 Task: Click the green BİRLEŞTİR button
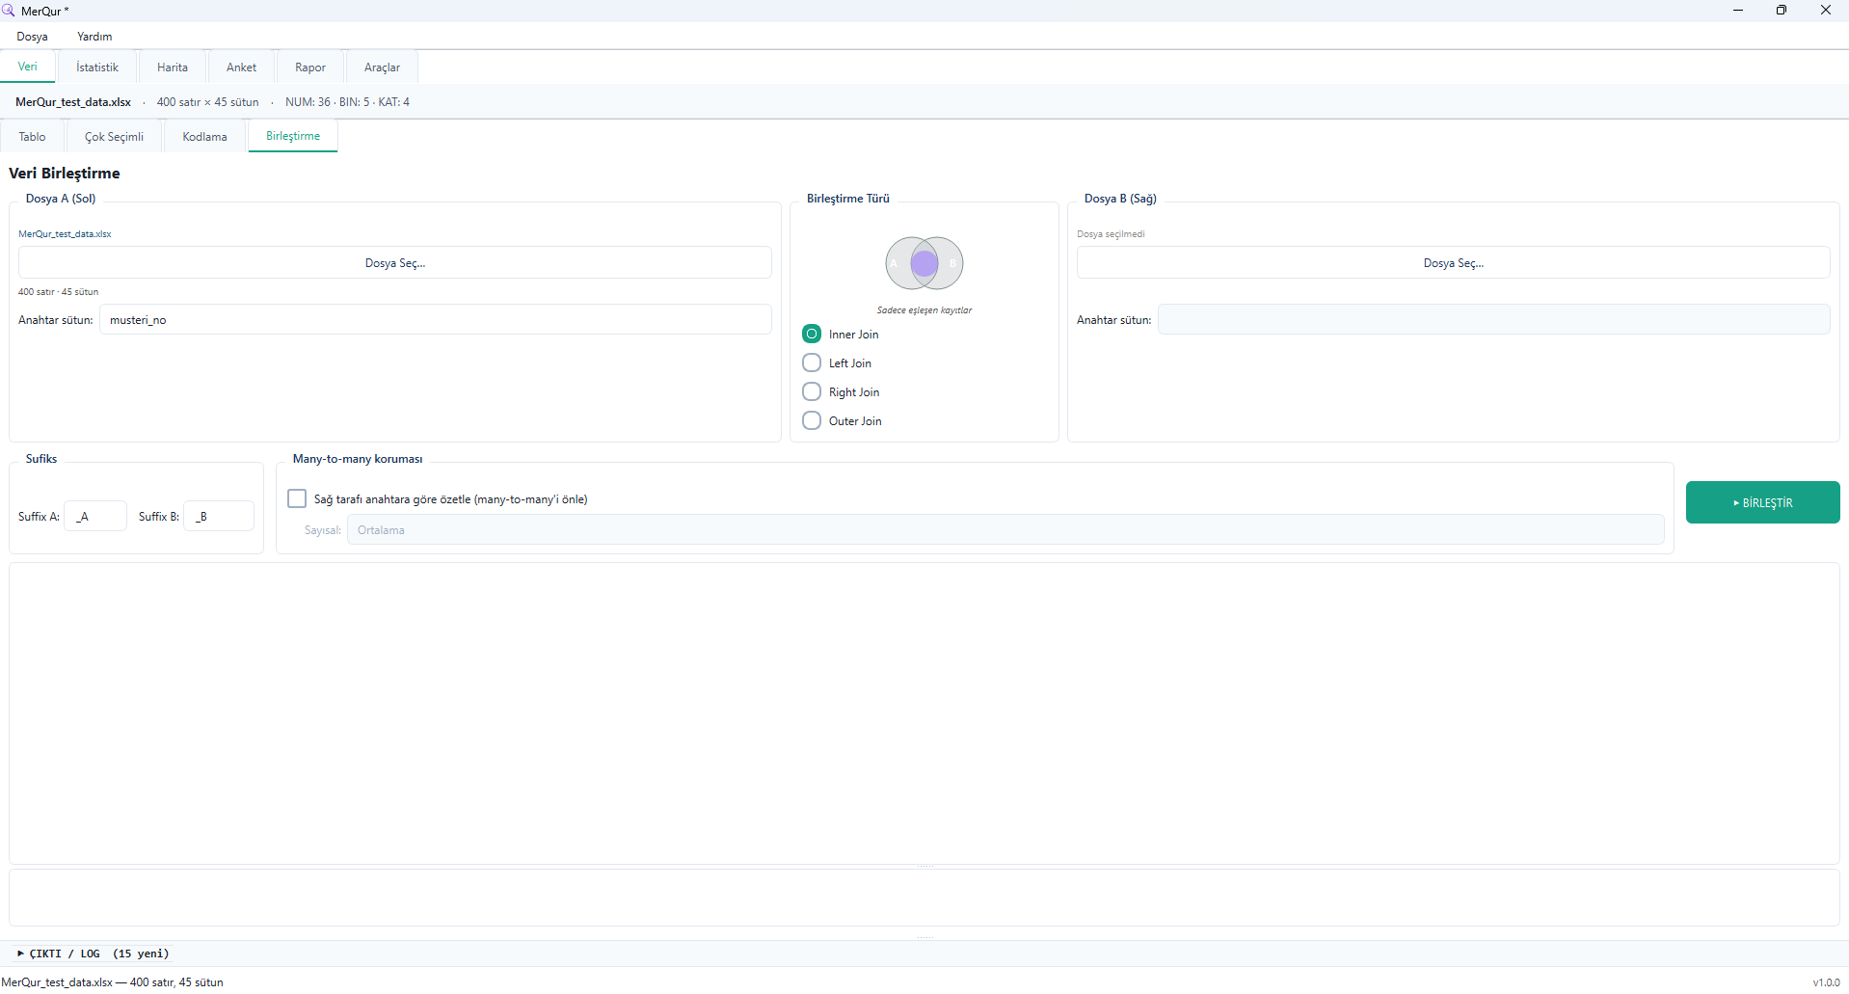click(x=1762, y=502)
